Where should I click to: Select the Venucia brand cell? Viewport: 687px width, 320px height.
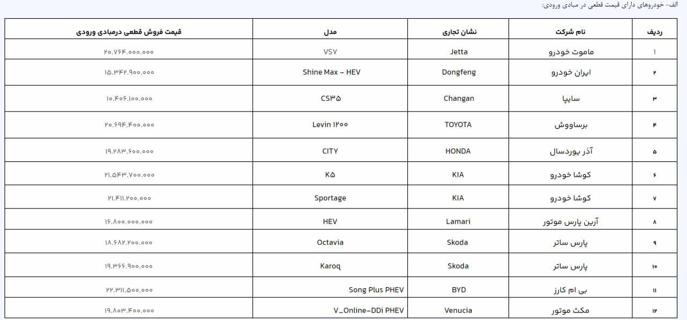tap(458, 310)
